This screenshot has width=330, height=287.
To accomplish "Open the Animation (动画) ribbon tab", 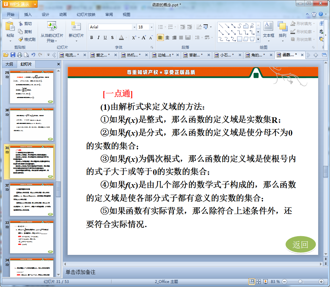I will [63, 15].
